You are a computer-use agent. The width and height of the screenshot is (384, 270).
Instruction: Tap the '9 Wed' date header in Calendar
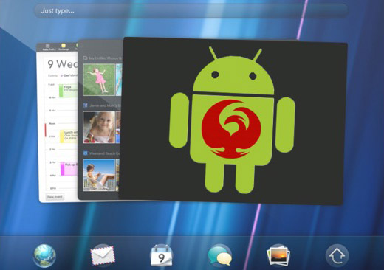(x=63, y=64)
